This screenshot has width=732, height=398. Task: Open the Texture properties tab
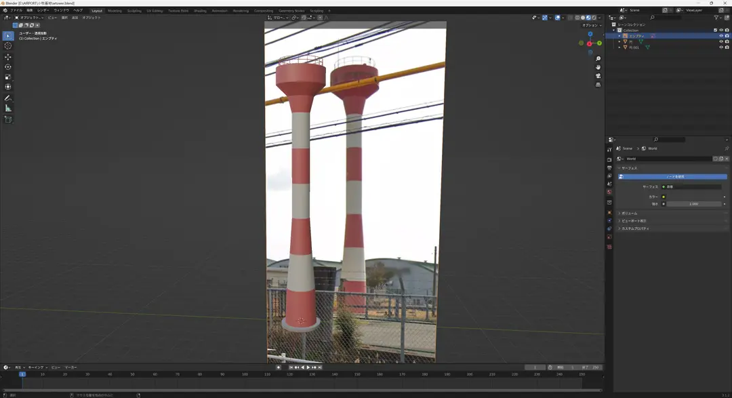pos(609,247)
